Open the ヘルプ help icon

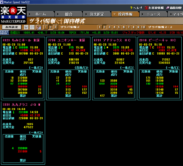(x=136, y=8)
